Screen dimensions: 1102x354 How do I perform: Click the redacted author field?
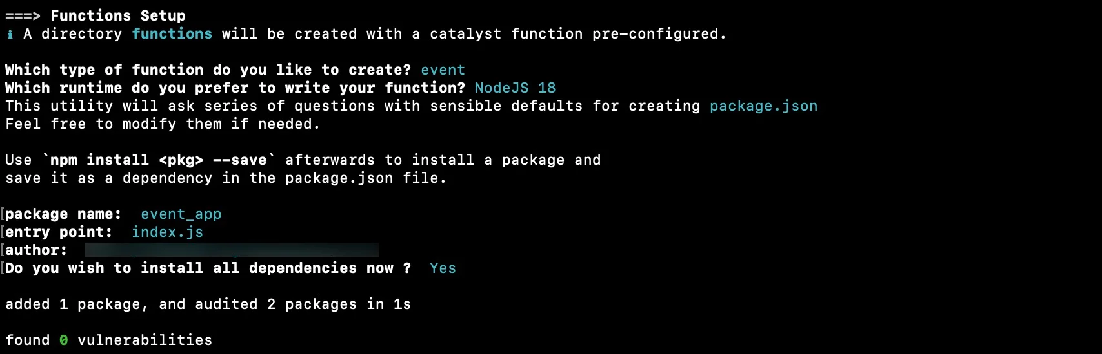pyautogui.click(x=232, y=250)
